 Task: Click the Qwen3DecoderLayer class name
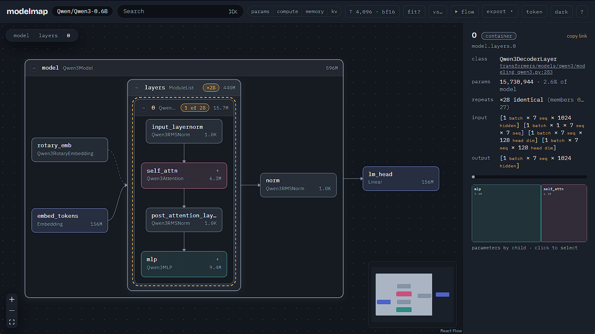528,59
